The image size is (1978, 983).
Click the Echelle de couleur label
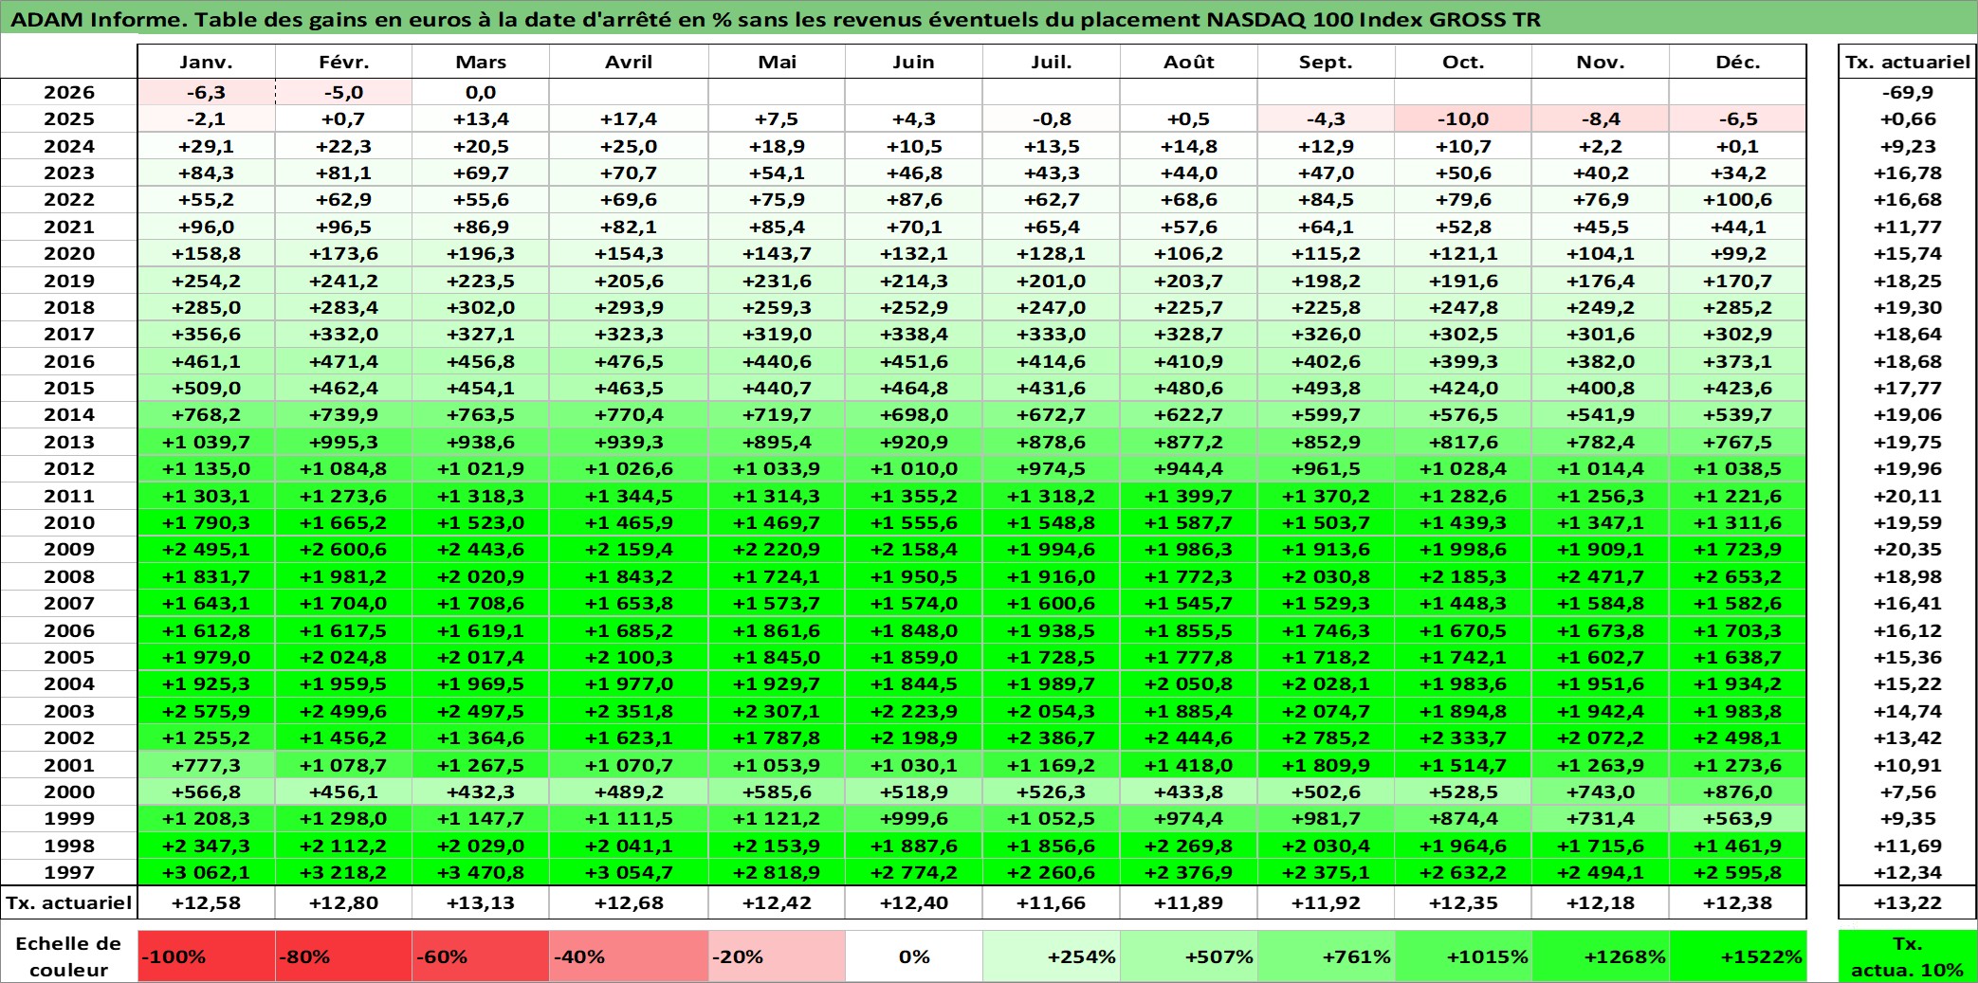[x=68, y=956]
